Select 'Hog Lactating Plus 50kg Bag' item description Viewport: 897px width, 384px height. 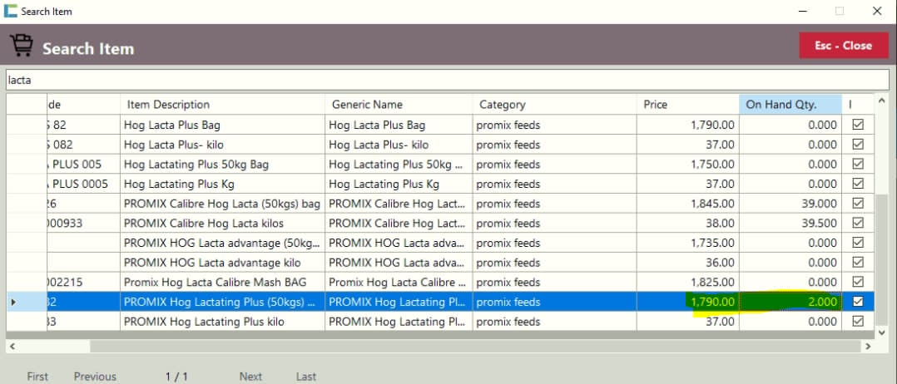click(x=222, y=164)
